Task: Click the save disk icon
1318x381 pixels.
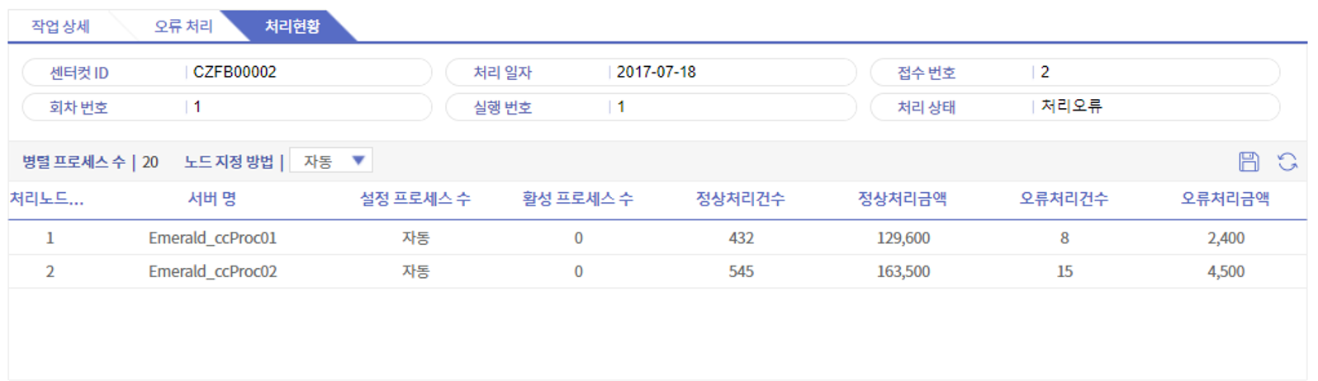Action: tap(1249, 162)
